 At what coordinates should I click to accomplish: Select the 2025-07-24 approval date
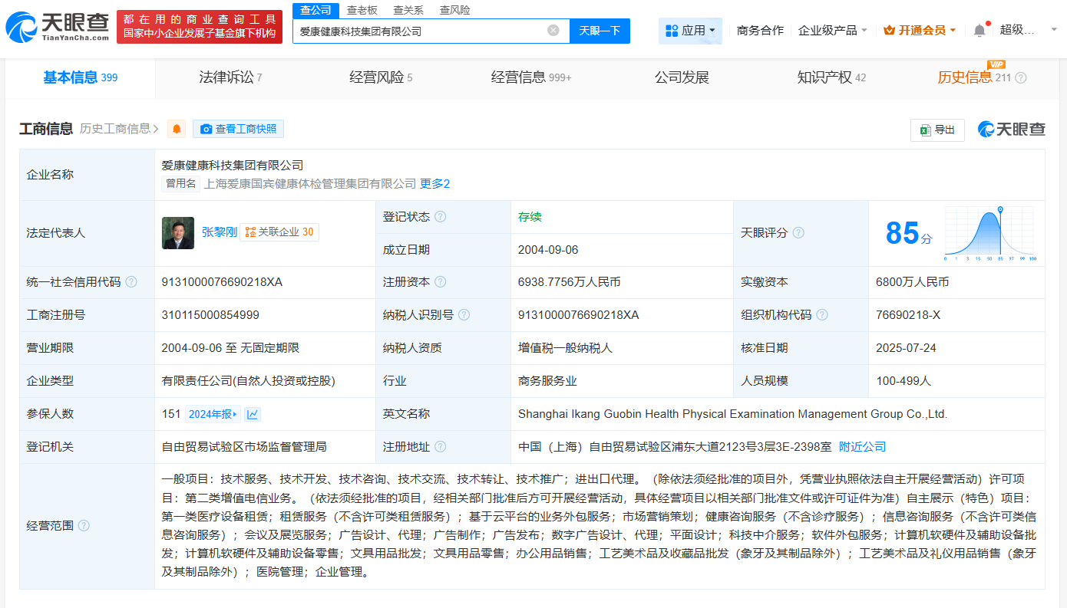(x=906, y=348)
